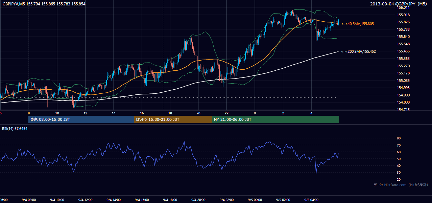Click the 9/4 12:00 bottom date label
The image size is (432, 203).
pos(85,200)
